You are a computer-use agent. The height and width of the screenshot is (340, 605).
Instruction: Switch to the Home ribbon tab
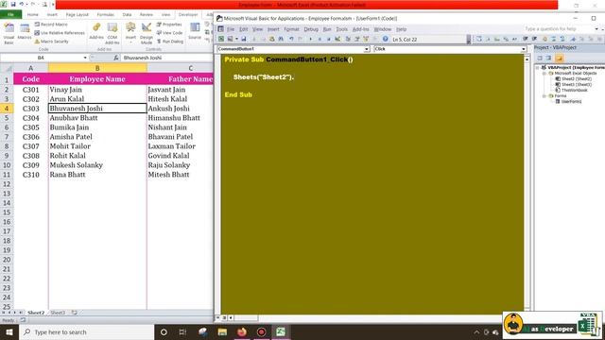coord(33,15)
